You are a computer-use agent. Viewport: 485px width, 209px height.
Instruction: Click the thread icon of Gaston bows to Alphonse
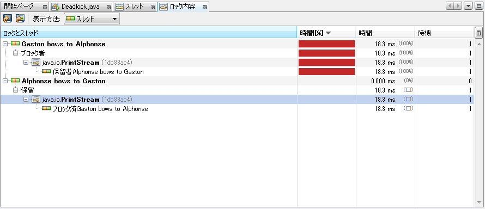(x=15, y=44)
